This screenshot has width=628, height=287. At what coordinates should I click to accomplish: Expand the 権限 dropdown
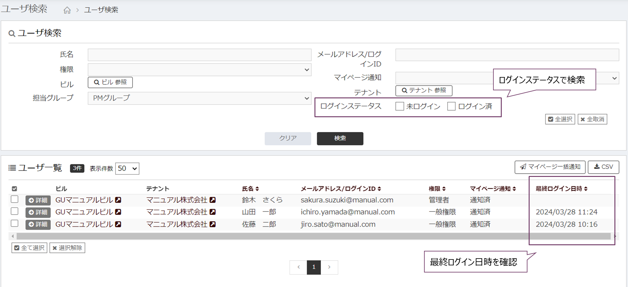click(199, 70)
